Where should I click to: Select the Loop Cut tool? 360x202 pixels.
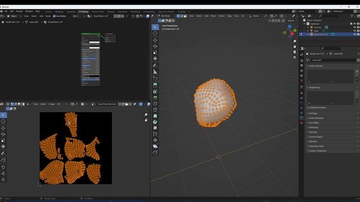click(155, 104)
